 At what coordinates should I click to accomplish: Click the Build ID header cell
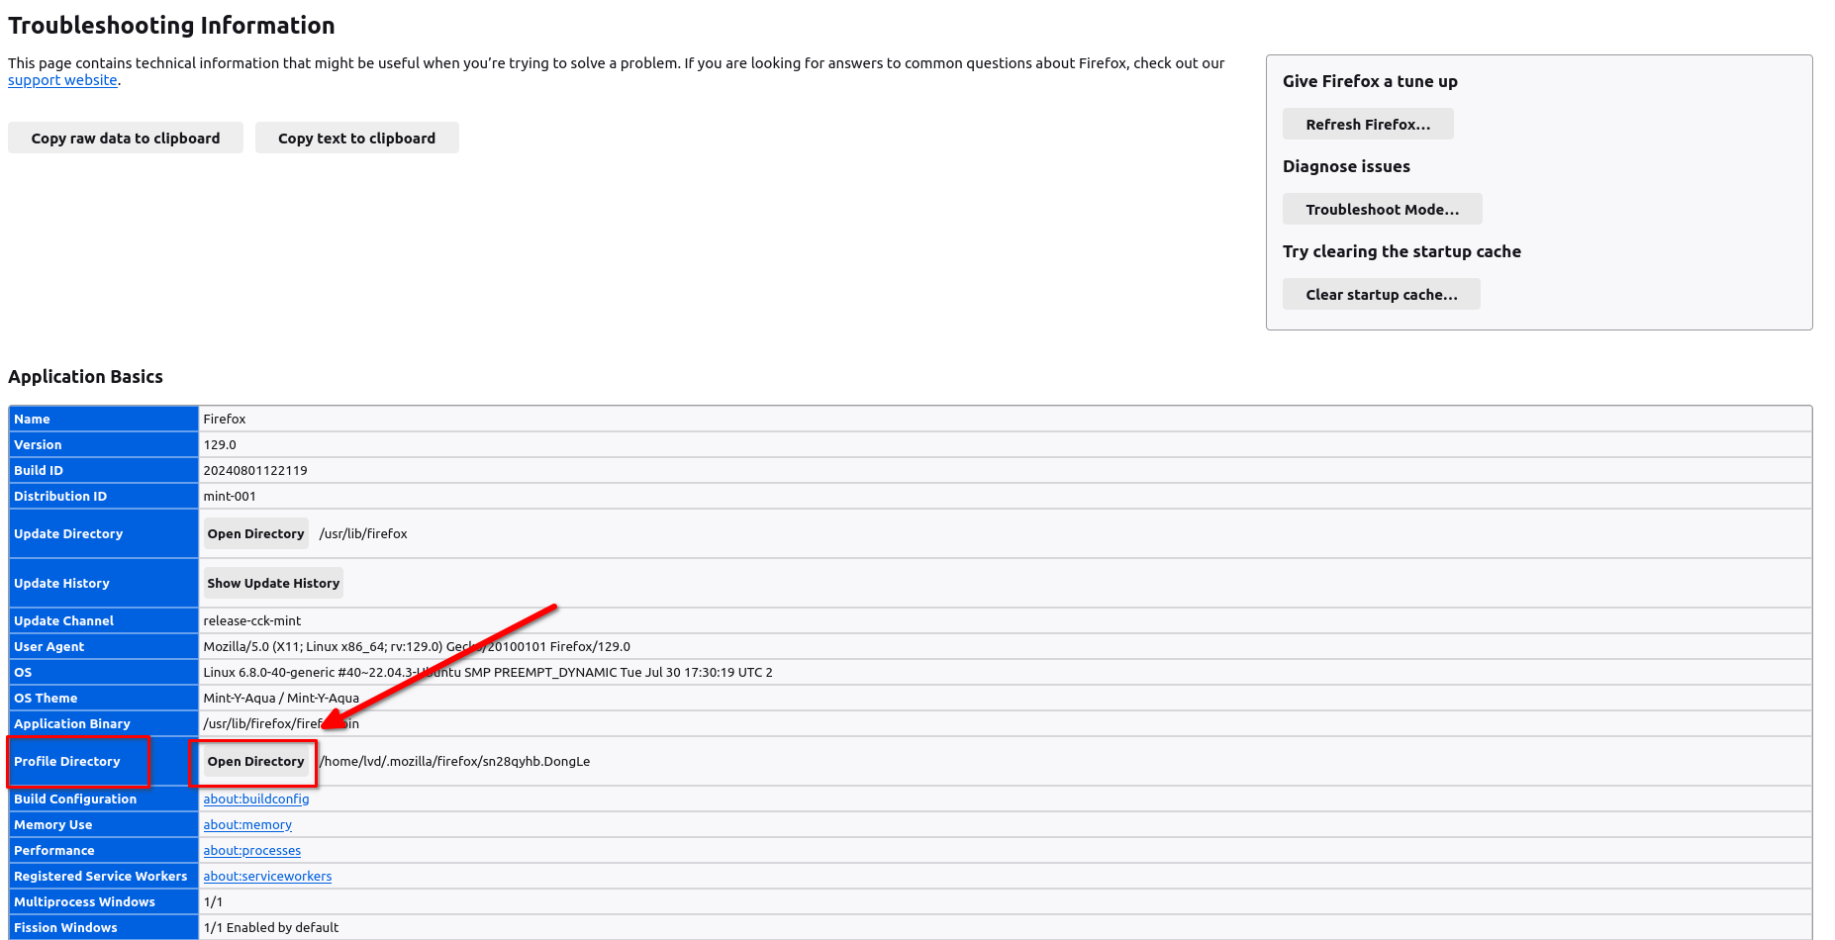pos(104,470)
